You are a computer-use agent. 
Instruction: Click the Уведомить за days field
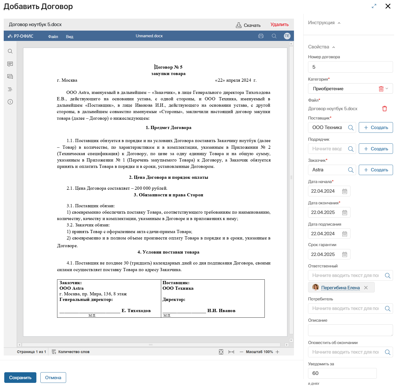coord(342,373)
